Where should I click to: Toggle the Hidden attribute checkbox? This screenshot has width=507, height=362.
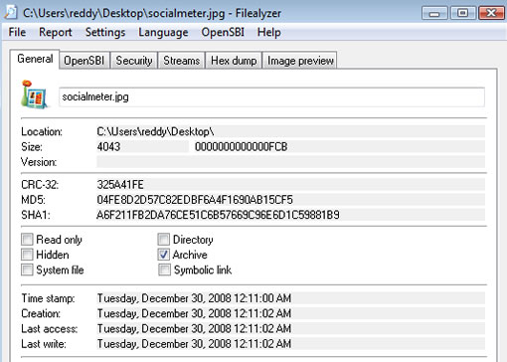point(27,255)
